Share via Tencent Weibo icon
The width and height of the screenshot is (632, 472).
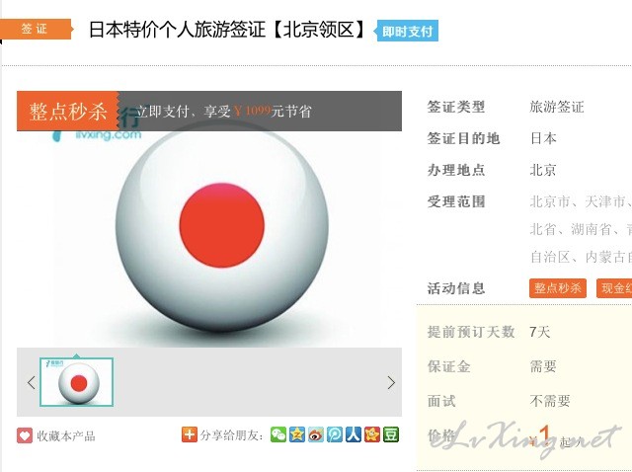point(335,434)
